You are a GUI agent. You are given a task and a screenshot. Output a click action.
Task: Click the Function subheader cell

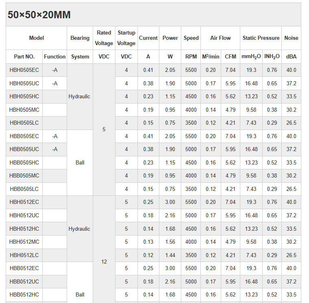coord(55,57)
